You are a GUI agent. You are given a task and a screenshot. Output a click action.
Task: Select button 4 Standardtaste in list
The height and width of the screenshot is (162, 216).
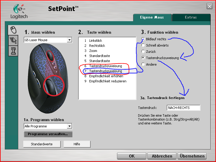[107, 56]
